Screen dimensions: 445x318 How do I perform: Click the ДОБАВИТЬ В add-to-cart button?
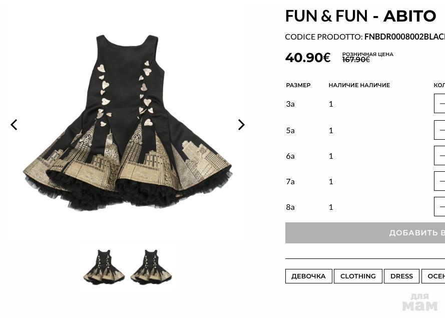[x=365, y=233]
